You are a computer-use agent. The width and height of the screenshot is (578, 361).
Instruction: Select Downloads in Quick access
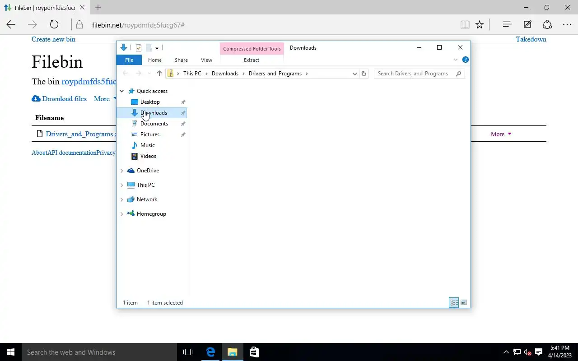click(152, 113)
